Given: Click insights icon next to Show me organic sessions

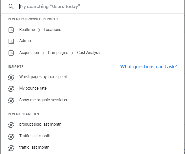Looking at the screenshot, I should (11, 101).
